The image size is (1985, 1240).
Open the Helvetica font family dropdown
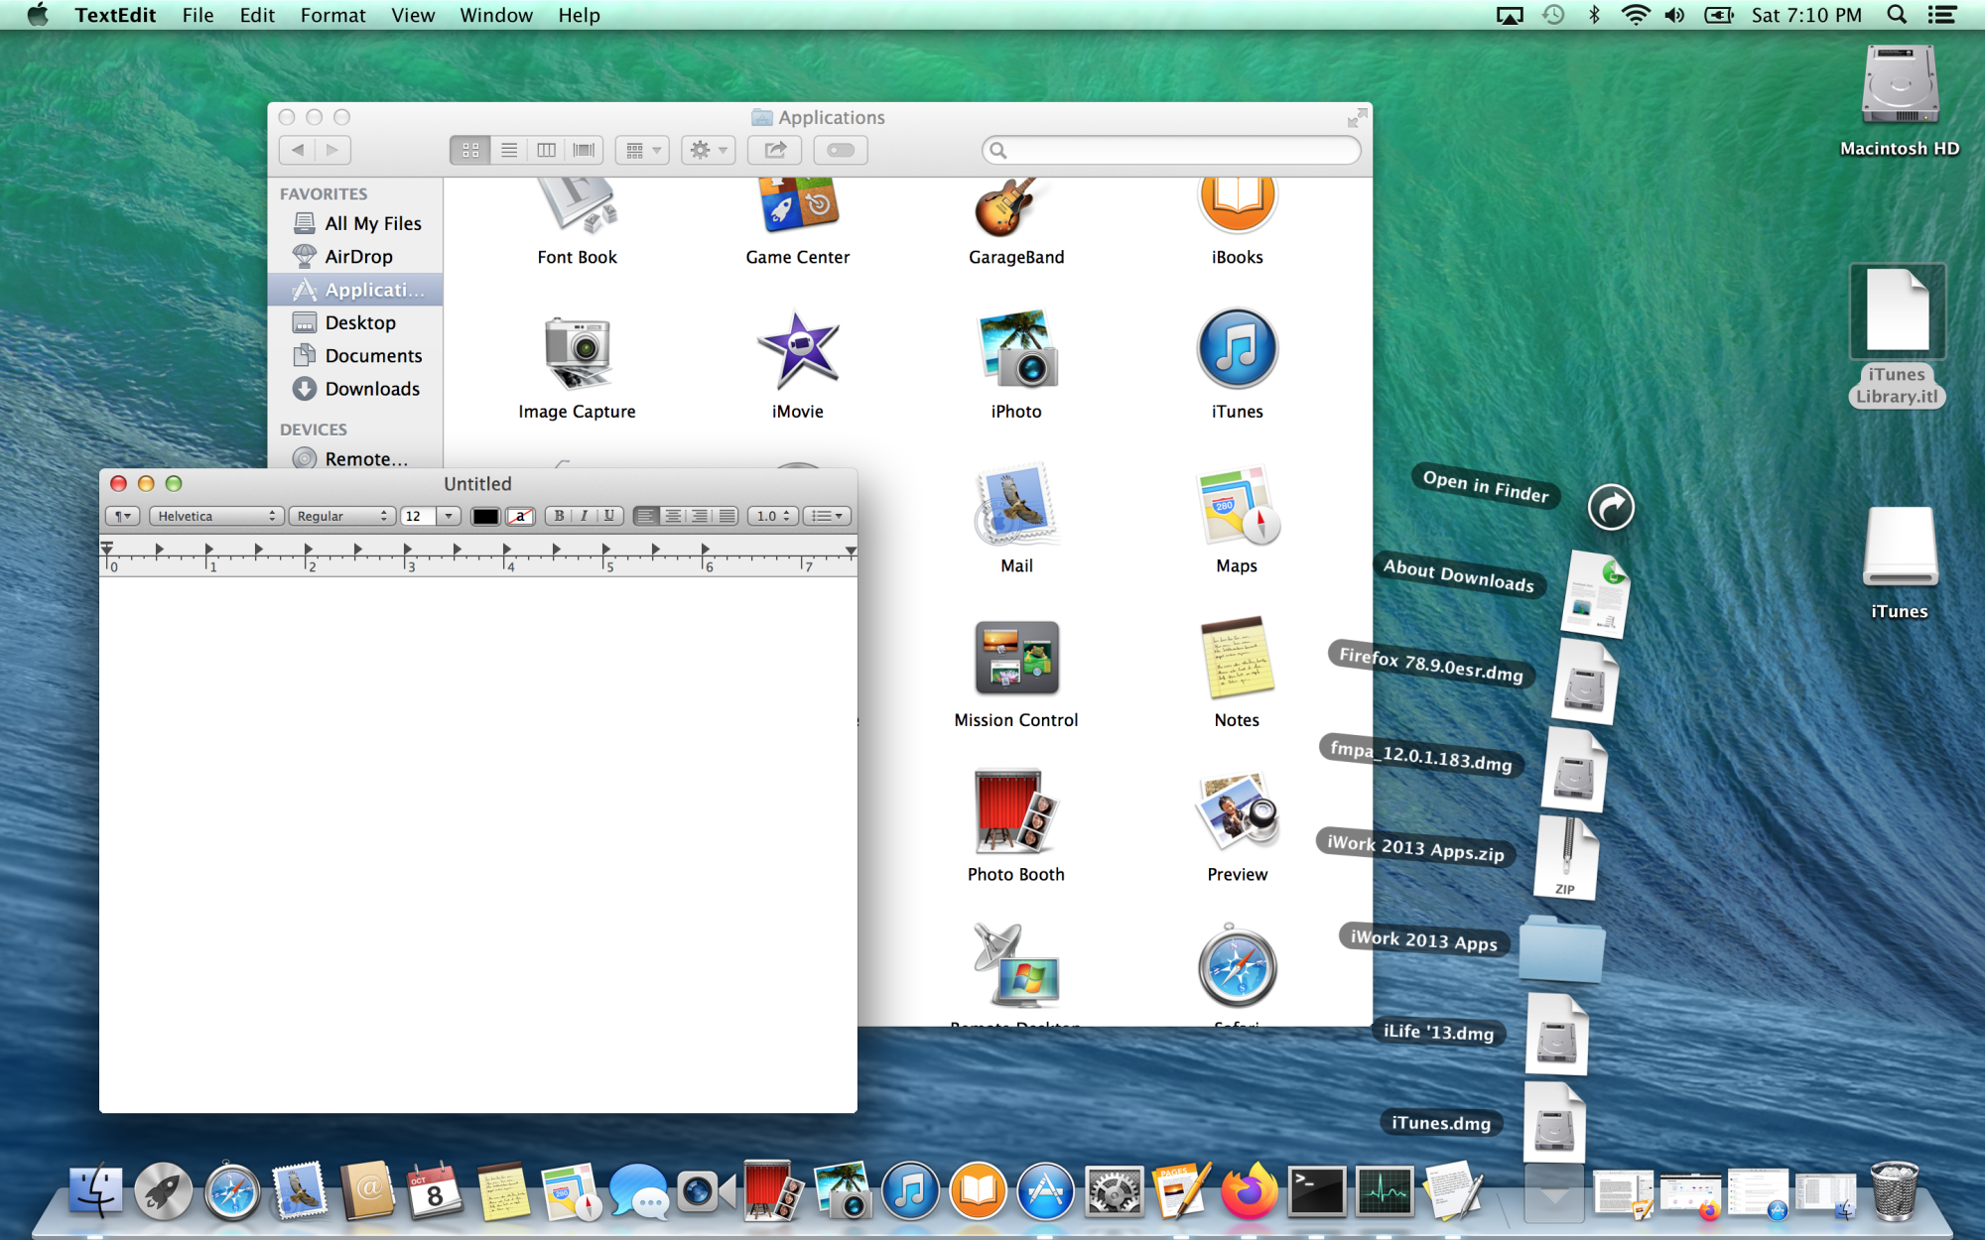pyautogui.click(x=215, y=516)
